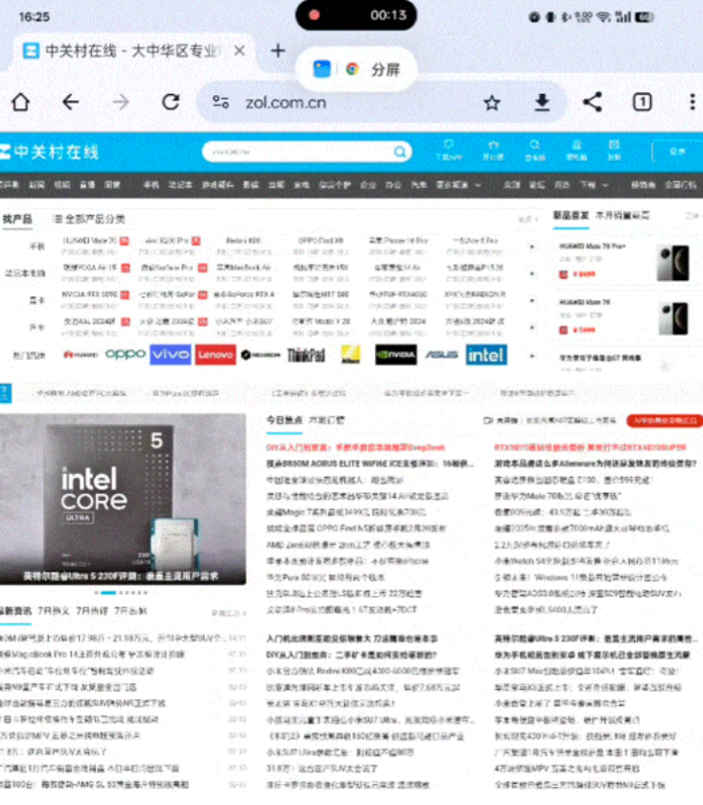Expand the 汽车 row arrow
703x805 pixels.
click(x=532, y=327)
